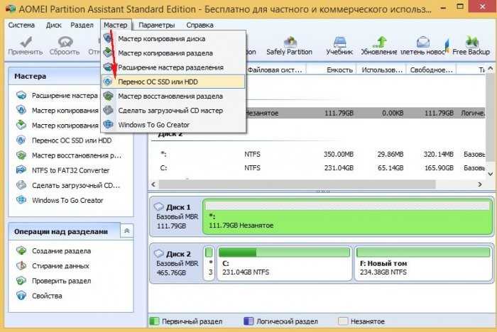Viewport: 497px width, 332px height.
Task: Open the newsletter envelope toolbar icon
Action: coord(423,41)
